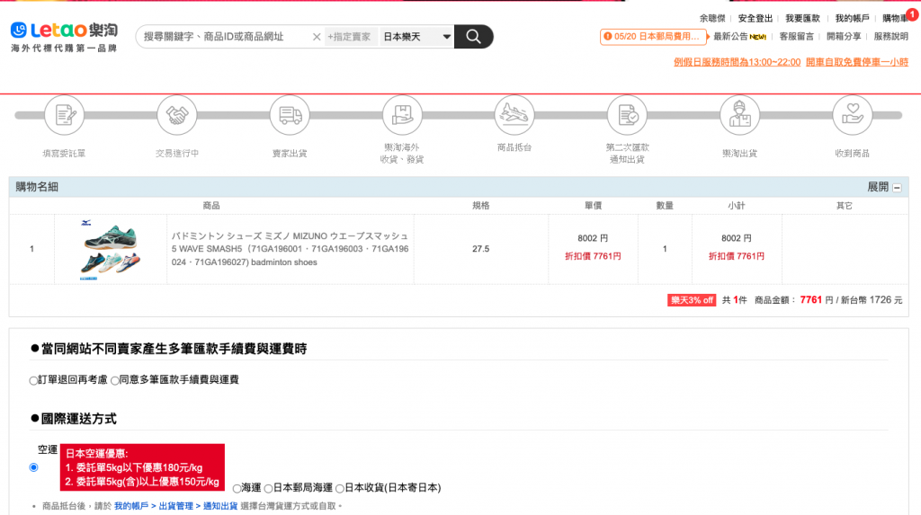Click the 交易進行中 handshake step icon
Image resolution: width=921 pixels, height=515 pixels.
coord(177,115)
